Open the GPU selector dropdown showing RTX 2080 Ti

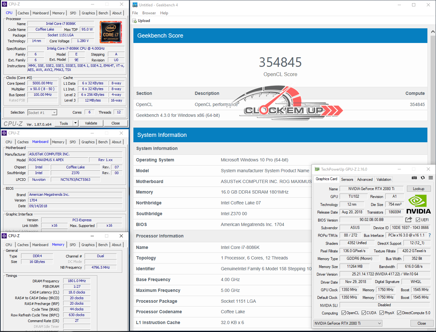(348, 323)
